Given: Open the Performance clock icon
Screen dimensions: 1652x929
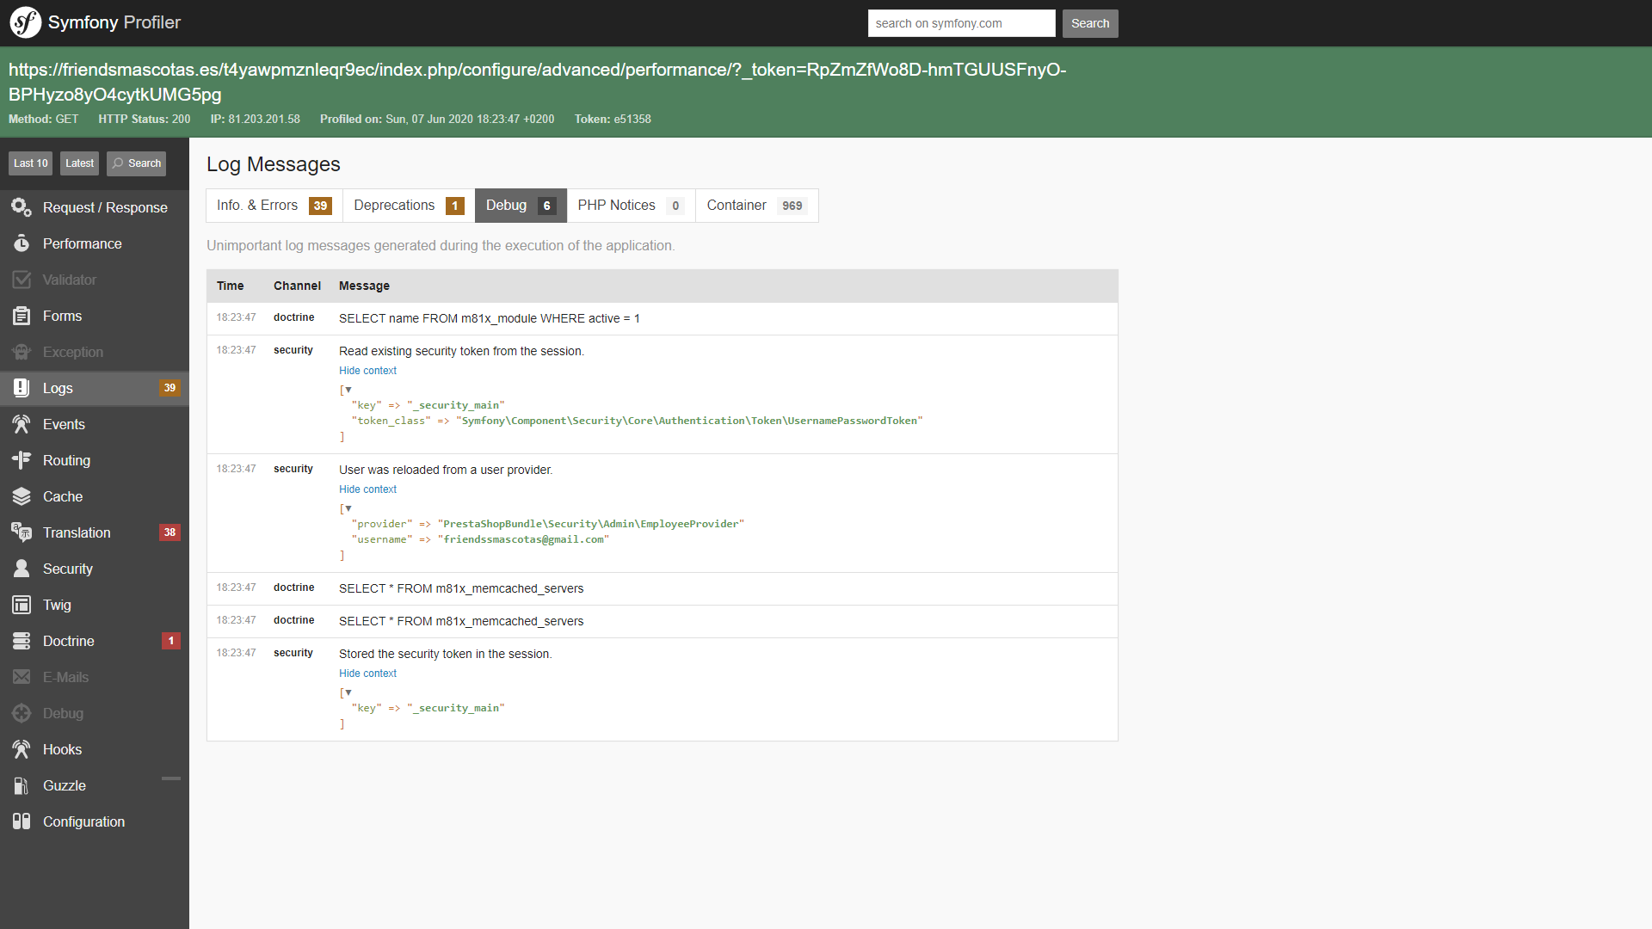Looking at the screenshot, I should (x=22, y=243).
